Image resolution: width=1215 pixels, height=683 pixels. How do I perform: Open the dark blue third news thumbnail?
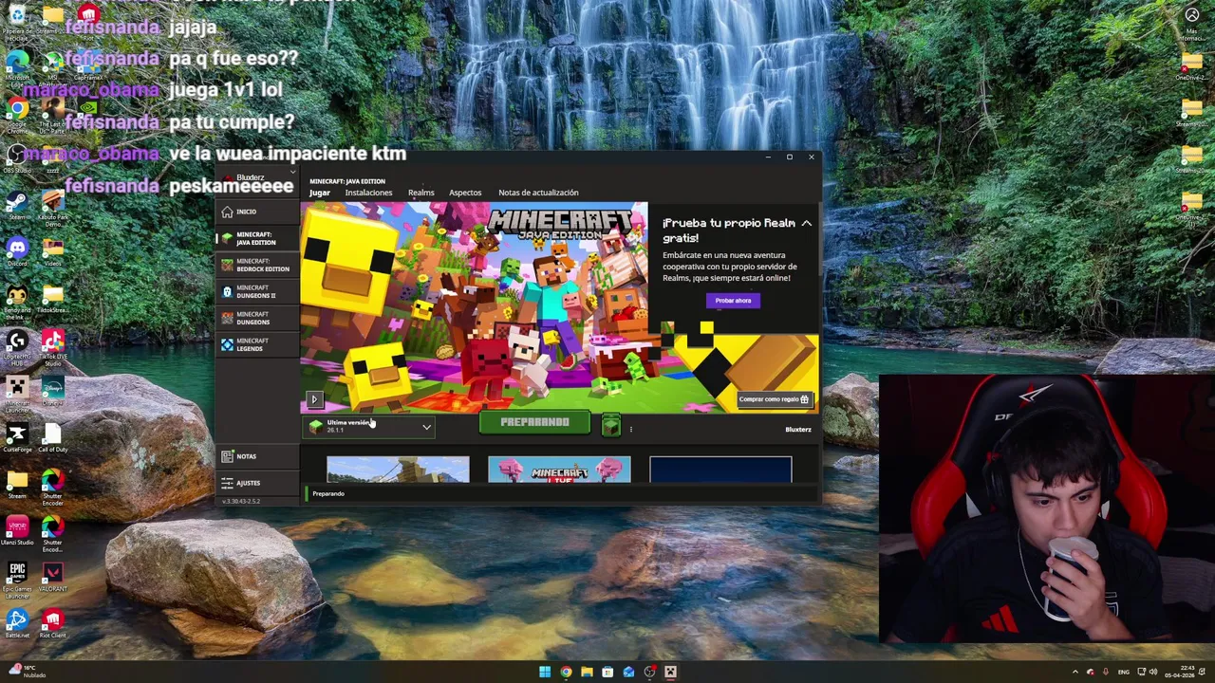(720, 470)
